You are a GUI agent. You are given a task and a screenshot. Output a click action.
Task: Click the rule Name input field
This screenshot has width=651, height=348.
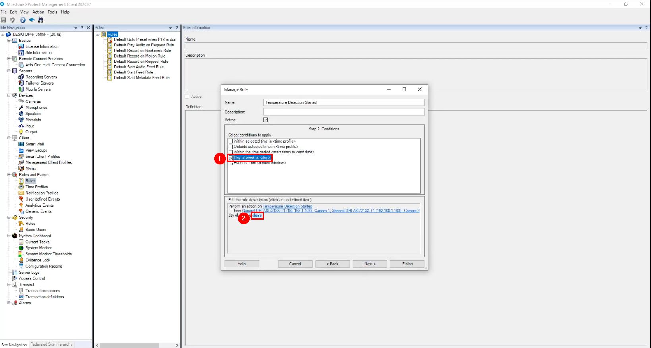344,102
